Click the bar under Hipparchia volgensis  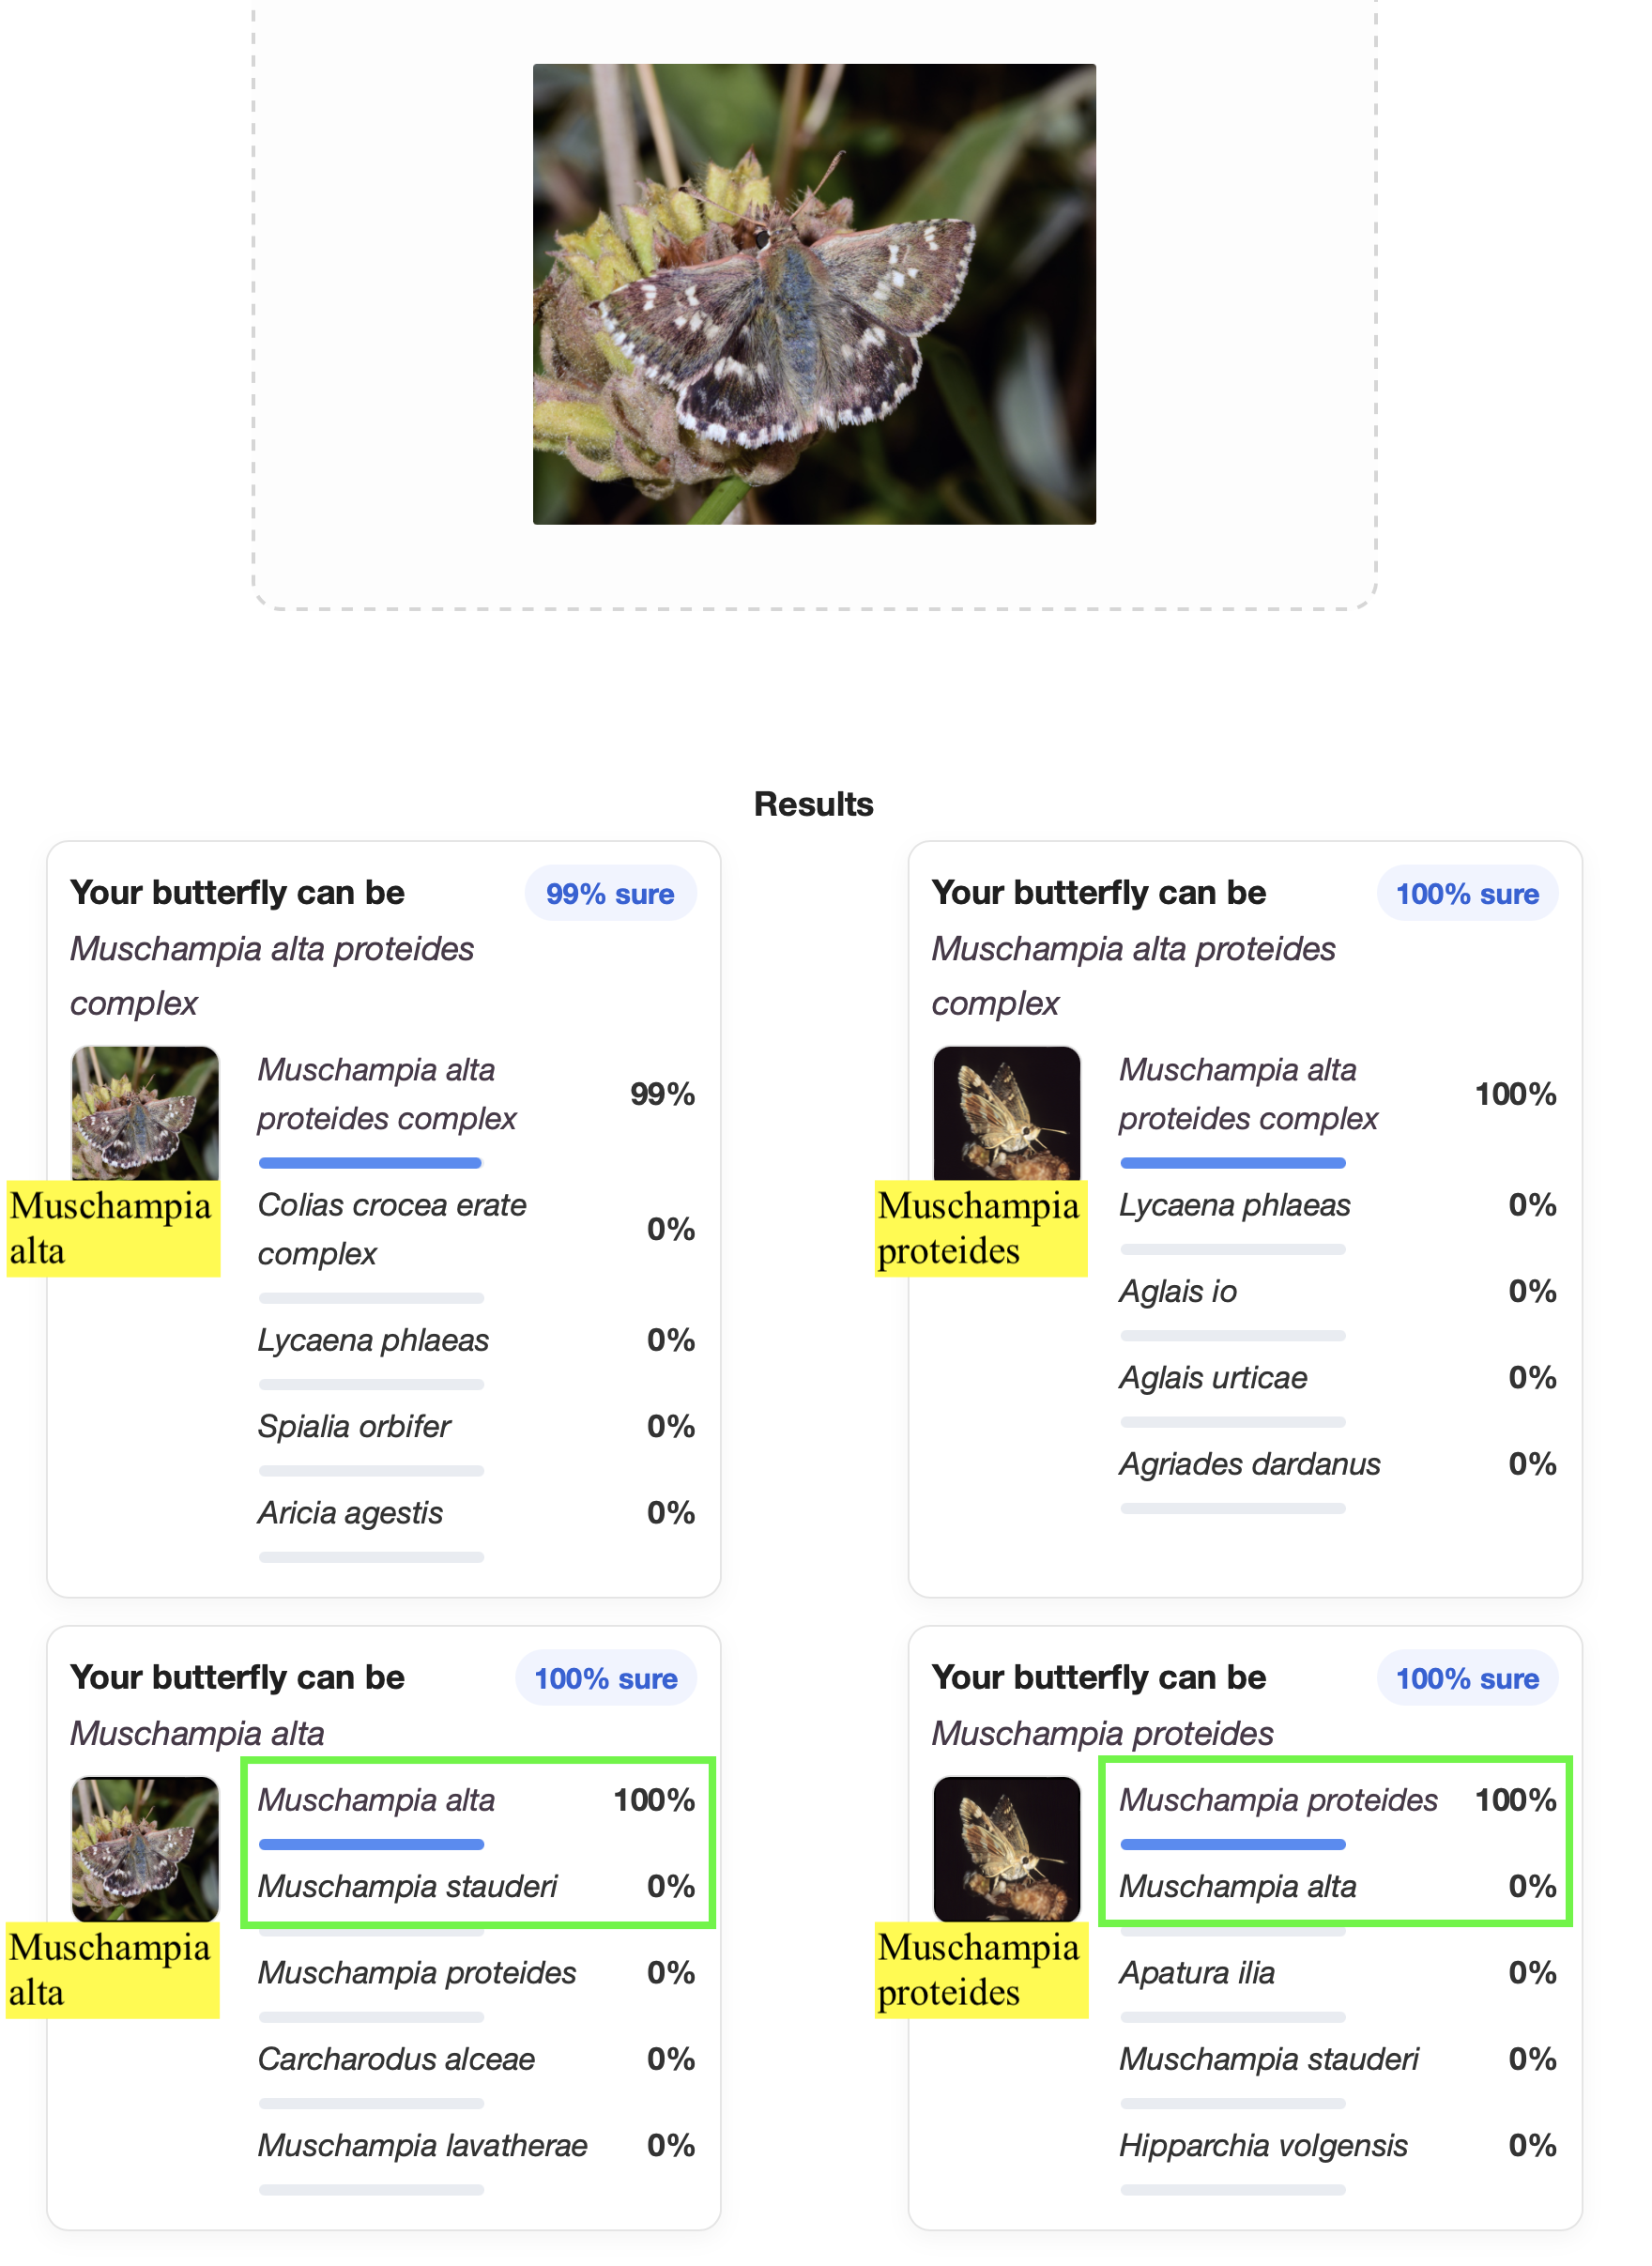coord(1233,2190)
